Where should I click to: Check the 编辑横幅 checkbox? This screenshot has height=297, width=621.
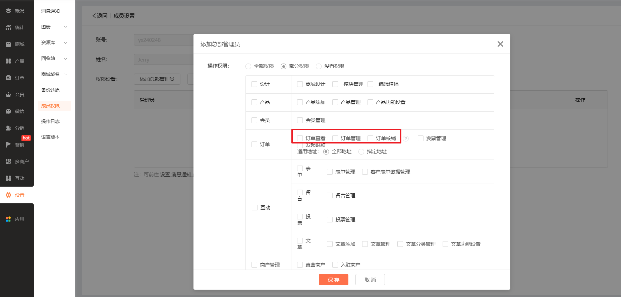pyautogui.click(x=370, y=84)
